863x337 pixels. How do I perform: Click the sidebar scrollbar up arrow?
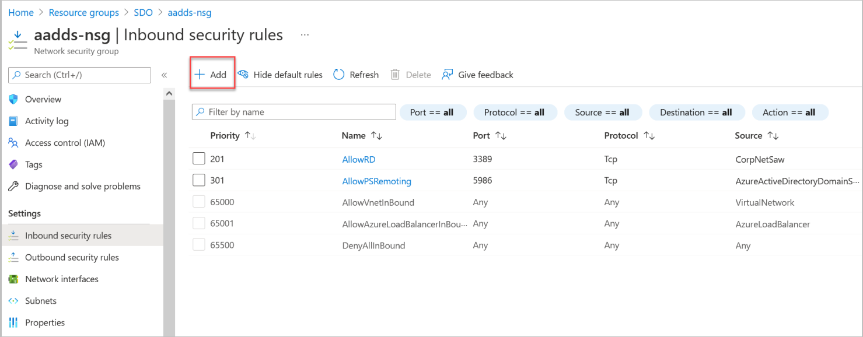tap(169, 93)
